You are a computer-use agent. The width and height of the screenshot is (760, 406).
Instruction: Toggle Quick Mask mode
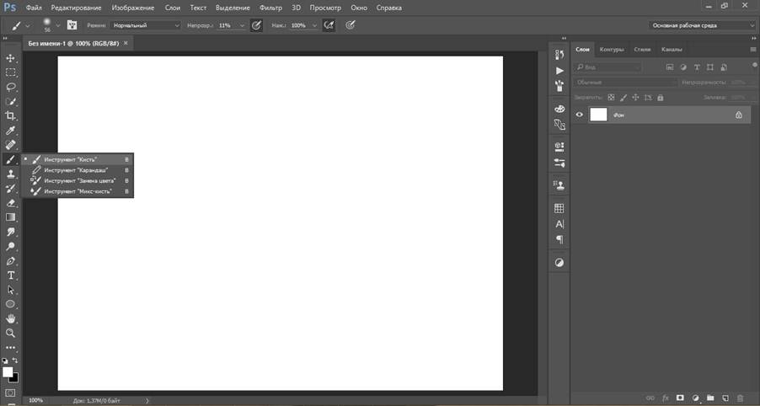10,393
